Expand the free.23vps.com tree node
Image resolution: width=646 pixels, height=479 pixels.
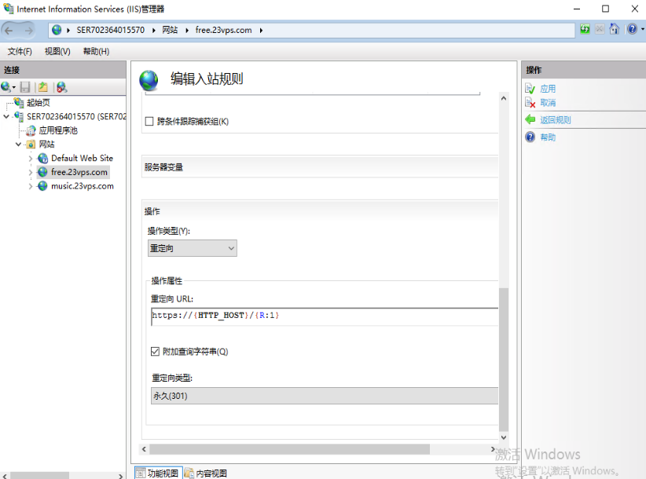(x=30, y=173)
